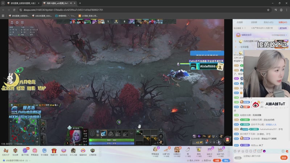Open the red gift box 免费办卡 icon
Image resolution: width=290 pixels, height=163 pixels.
pyautogui.click(x=54, y=152)
